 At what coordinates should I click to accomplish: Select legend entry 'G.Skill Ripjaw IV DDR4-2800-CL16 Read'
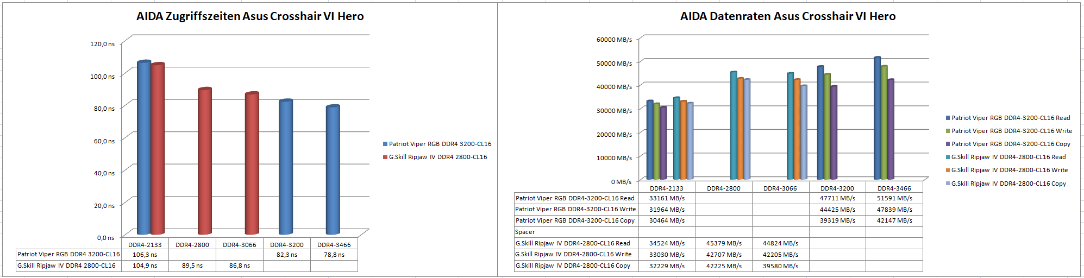[1008, 157]
